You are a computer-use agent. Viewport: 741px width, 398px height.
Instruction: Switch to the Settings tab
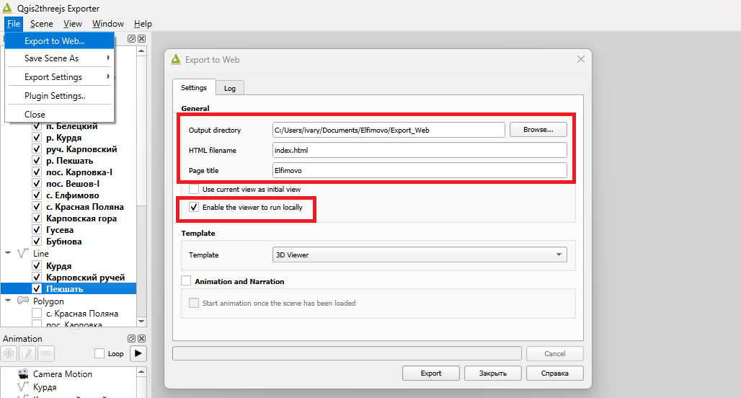pos(194,87)
